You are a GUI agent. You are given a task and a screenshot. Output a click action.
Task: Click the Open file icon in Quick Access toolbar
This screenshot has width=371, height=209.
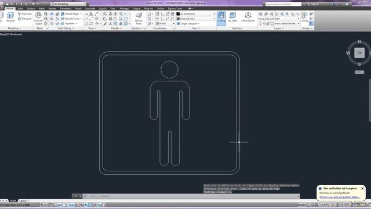[x=12, y=4]
